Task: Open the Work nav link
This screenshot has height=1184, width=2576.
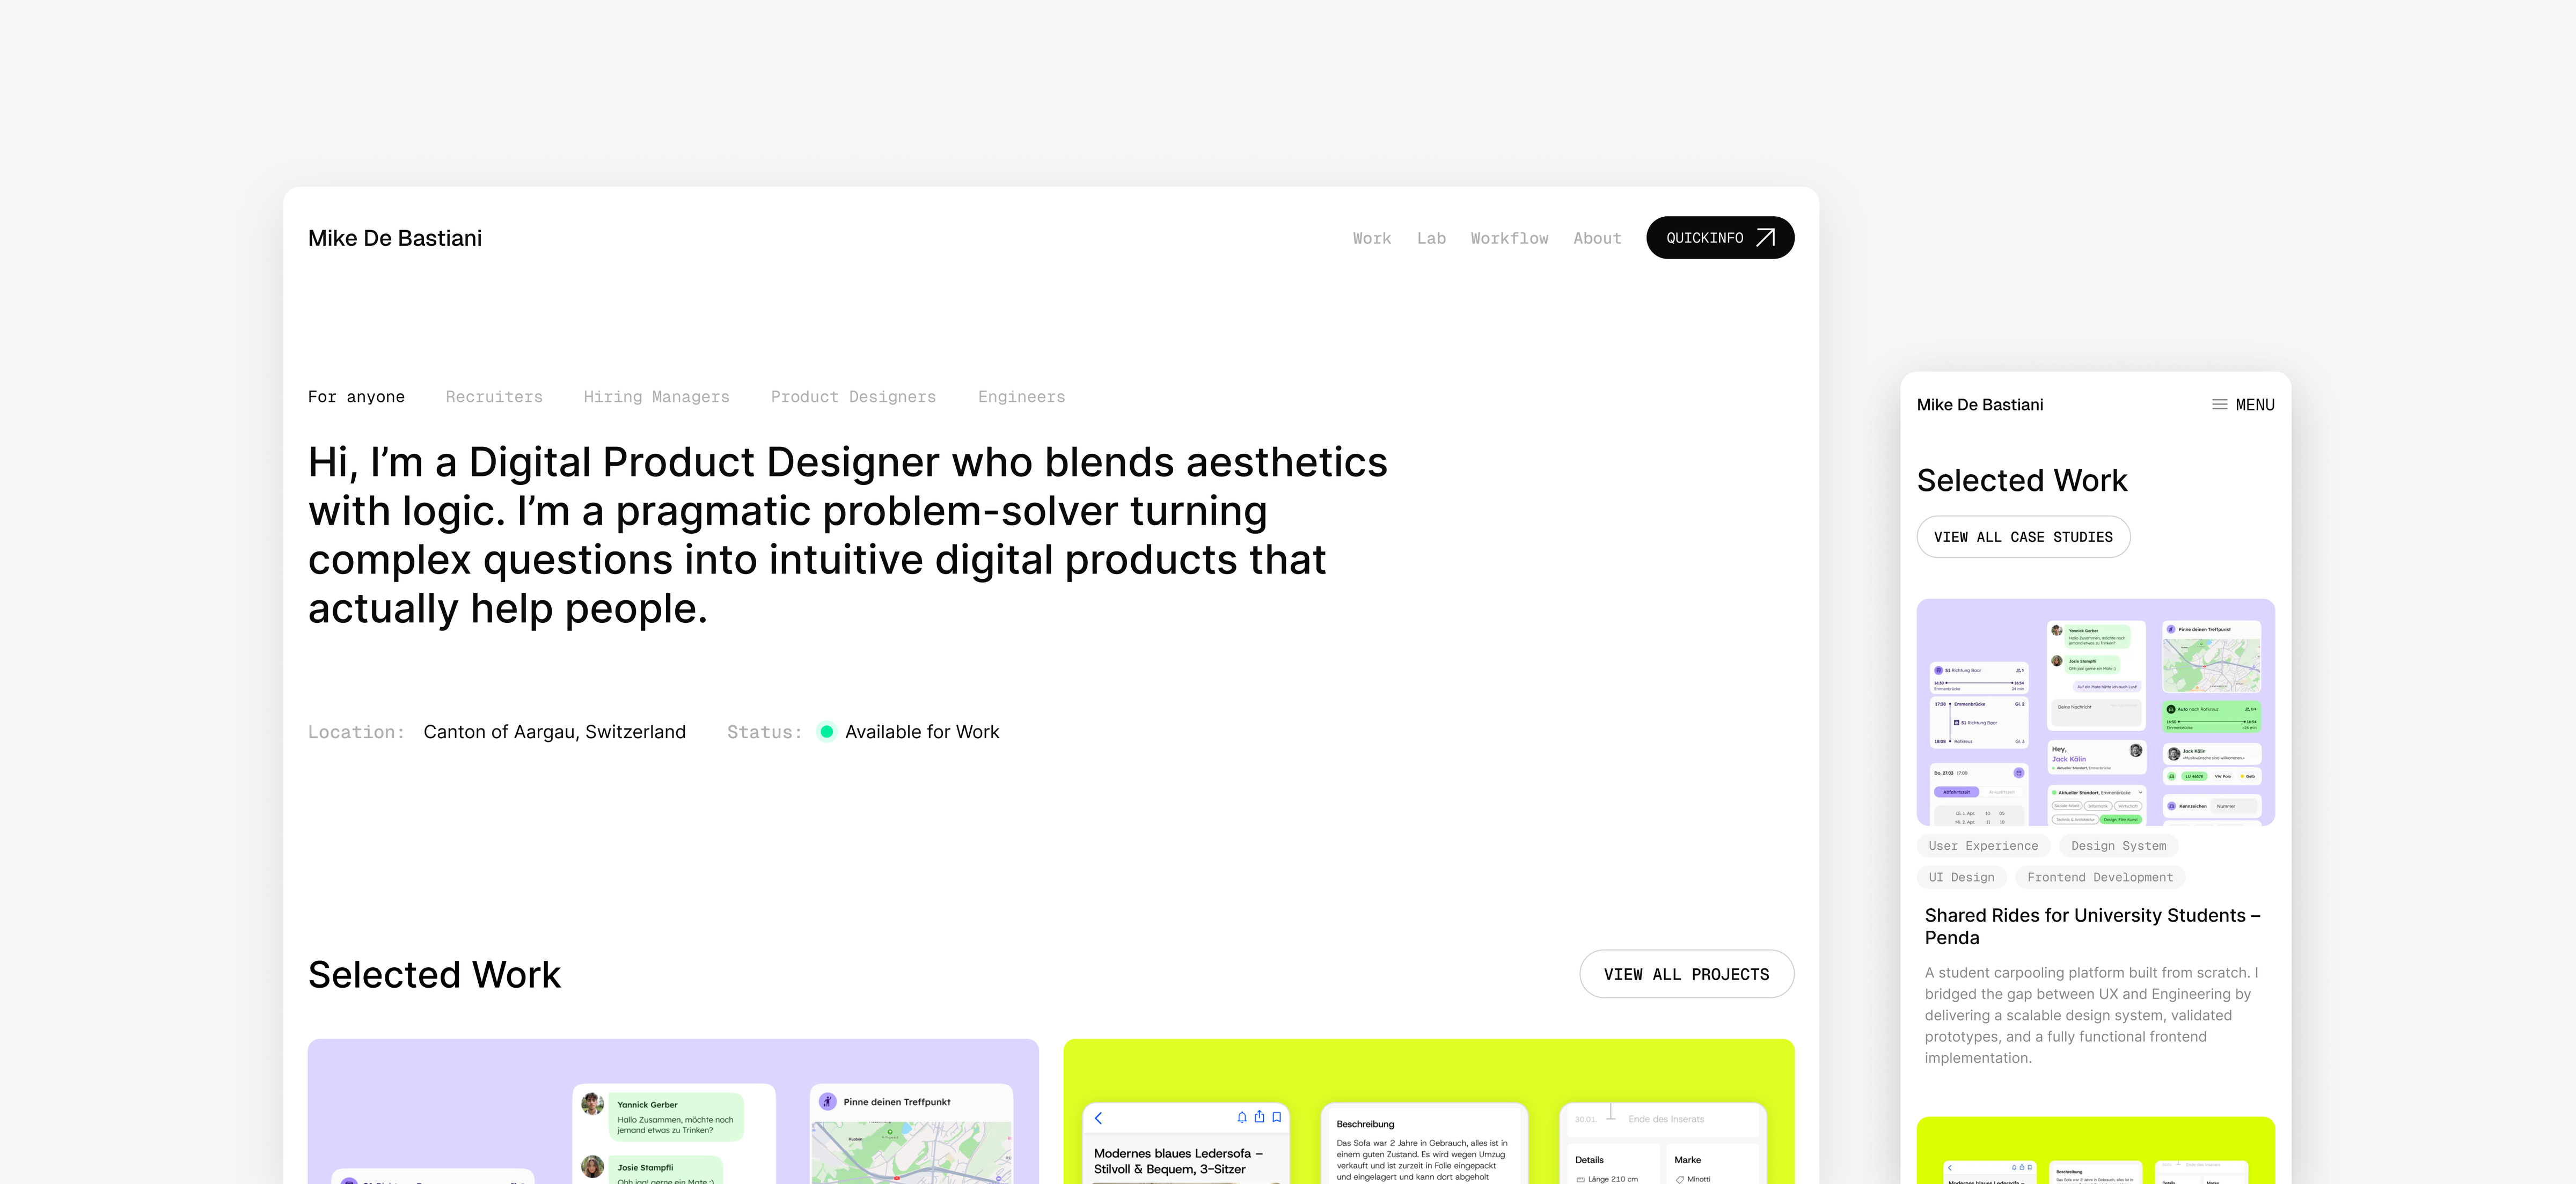Action: click(x=1371, y=238)
